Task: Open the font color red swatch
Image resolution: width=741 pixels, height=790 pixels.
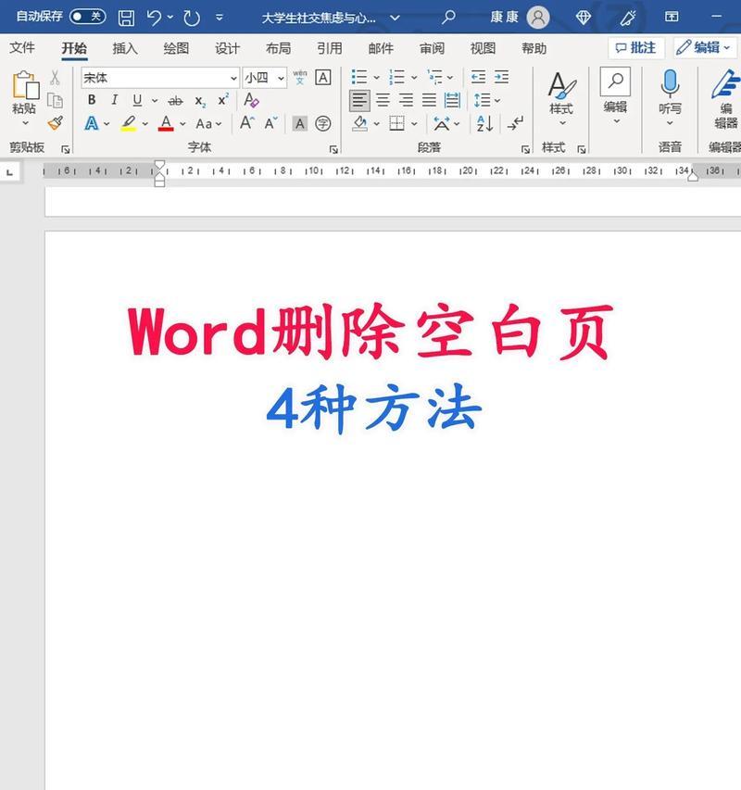Action: (x=167, y=123)
